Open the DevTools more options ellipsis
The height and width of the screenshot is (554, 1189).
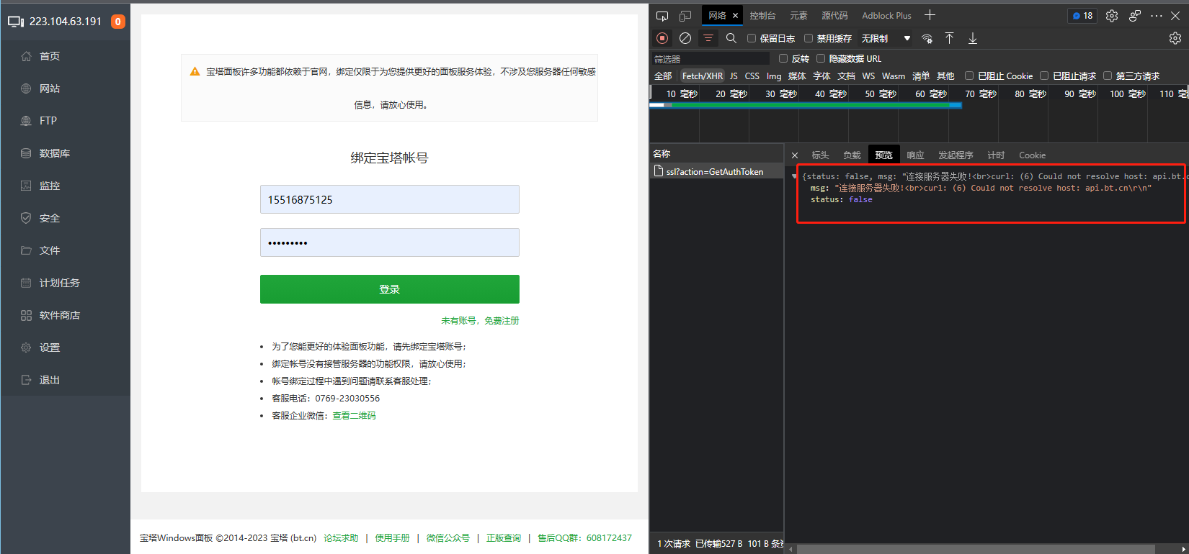(x=1157, y=16)
